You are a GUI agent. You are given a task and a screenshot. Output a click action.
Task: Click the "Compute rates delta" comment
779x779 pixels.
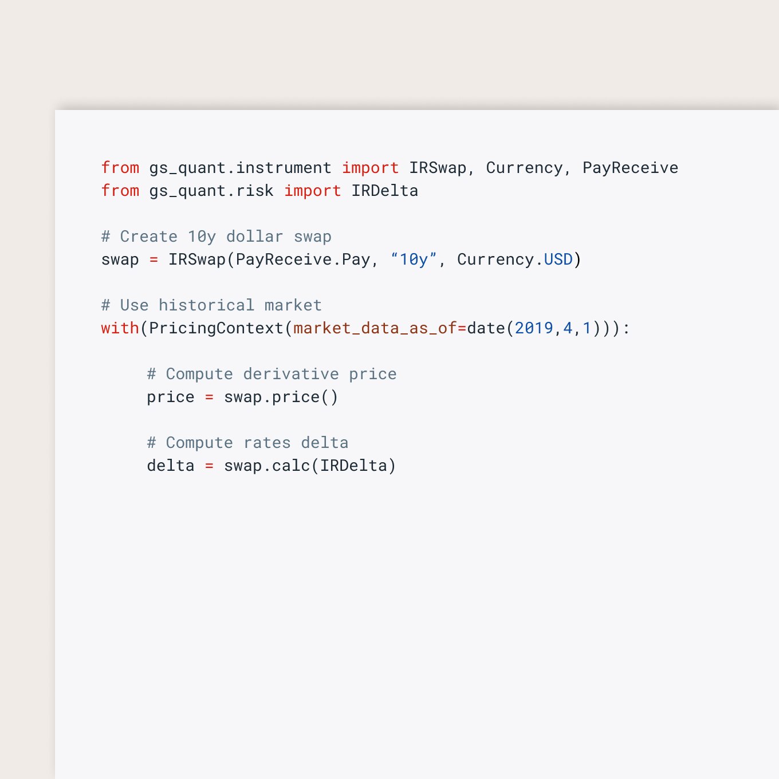247,443
